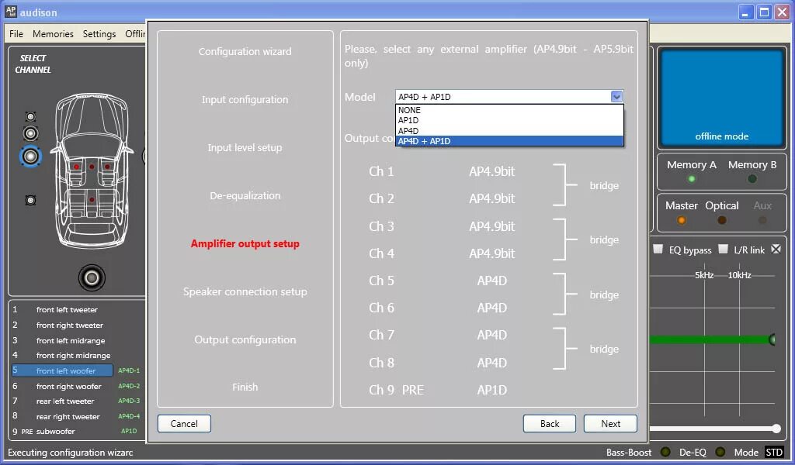
Task: Choose AP4D + AP1D in Model list
Action: [x=509, y=141]
